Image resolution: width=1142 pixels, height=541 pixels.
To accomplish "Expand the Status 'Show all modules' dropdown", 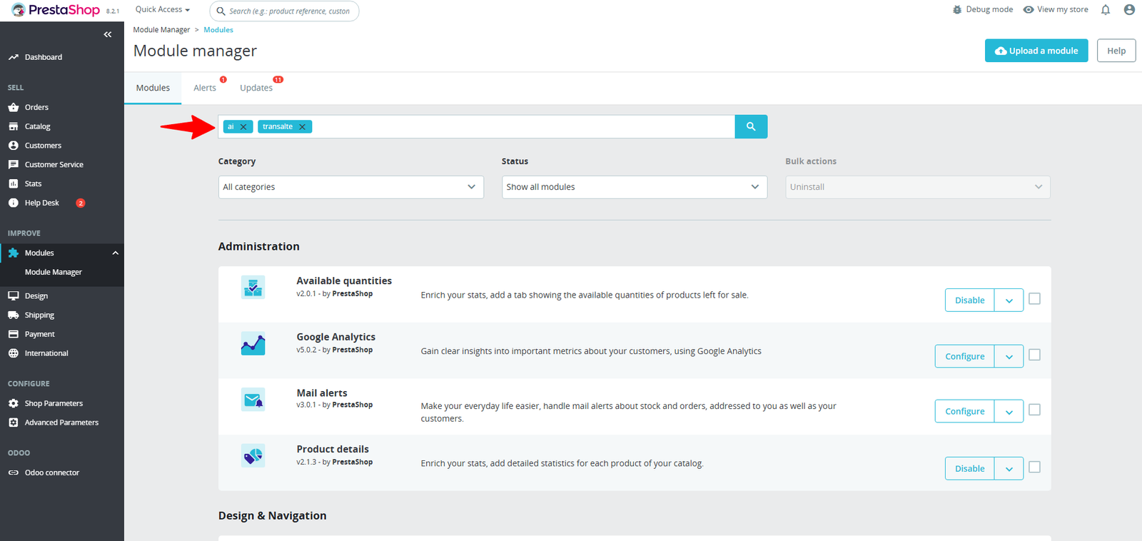I will [x=634, y=187].
